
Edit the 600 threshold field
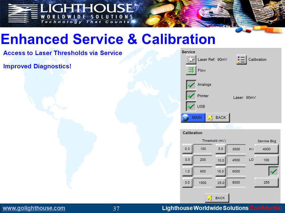pyautogui.click(x=203, y=171)
